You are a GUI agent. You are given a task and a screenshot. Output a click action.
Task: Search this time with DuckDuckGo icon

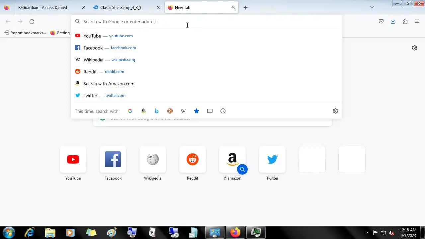pos(170,111)
